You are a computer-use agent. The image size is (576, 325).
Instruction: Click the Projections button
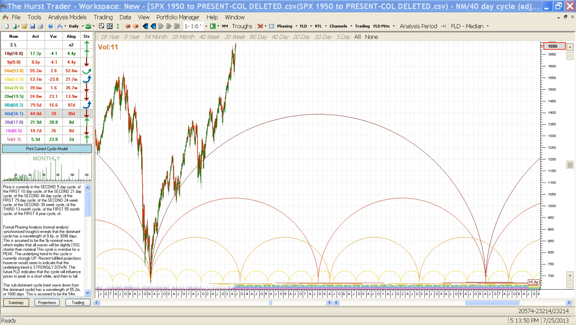pos(47,303)
